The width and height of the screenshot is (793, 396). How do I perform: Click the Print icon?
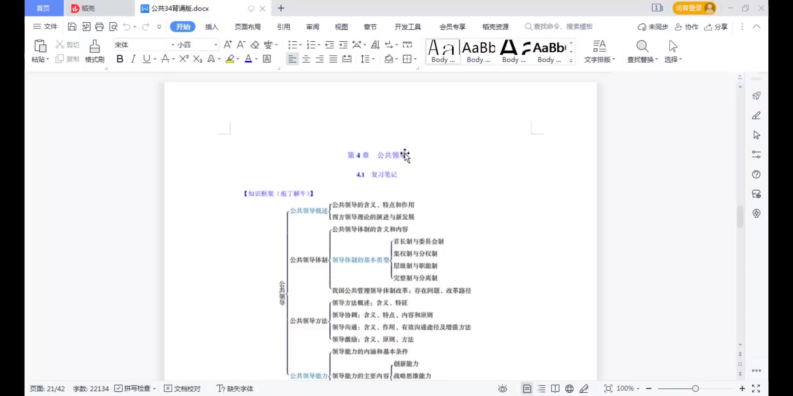[99, 26]
